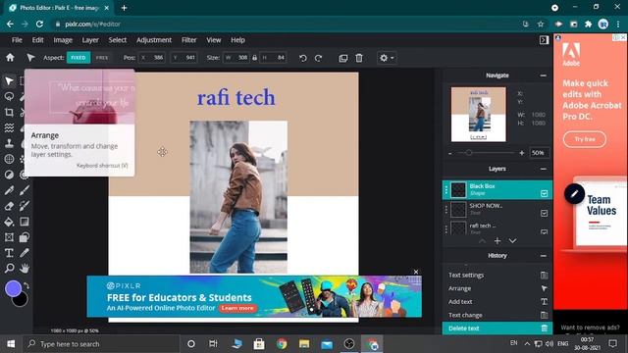The image size is (628, 353).
Task: Revert to Add text history step
Action: (497, 302)
